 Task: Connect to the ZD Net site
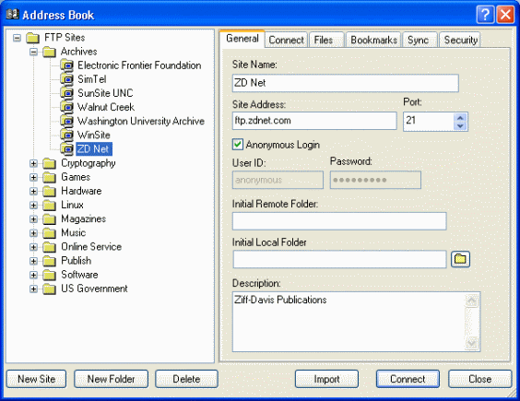[x=408, y=379]
